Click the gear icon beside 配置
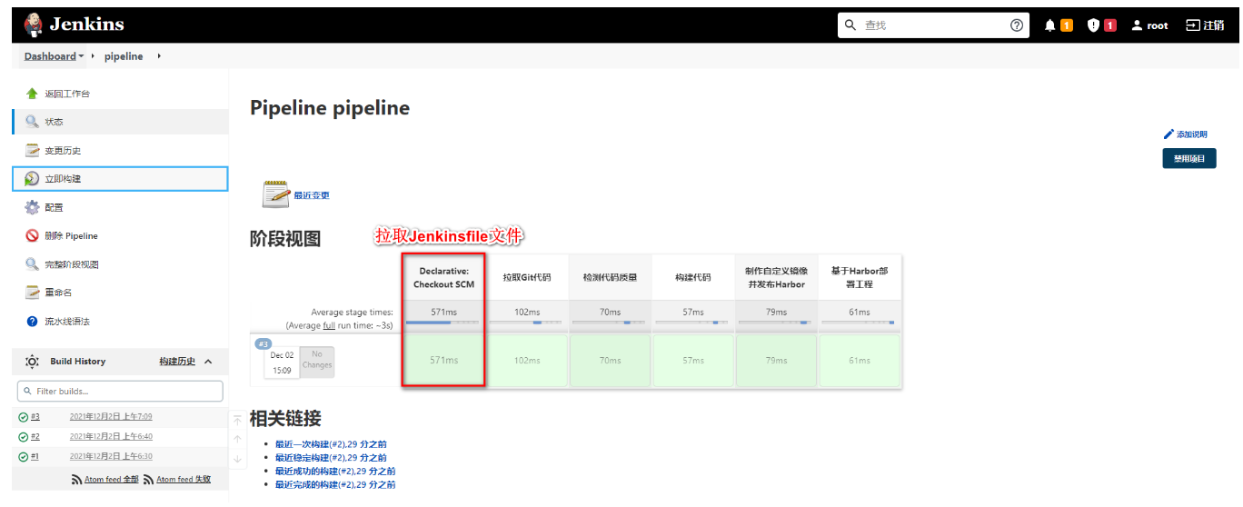Image resolution: width=1243 pixels, height=507 pixels. [x=32, y=207]
